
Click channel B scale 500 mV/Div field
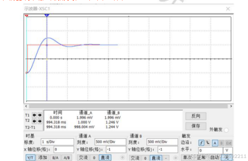(x=162, y=142)
